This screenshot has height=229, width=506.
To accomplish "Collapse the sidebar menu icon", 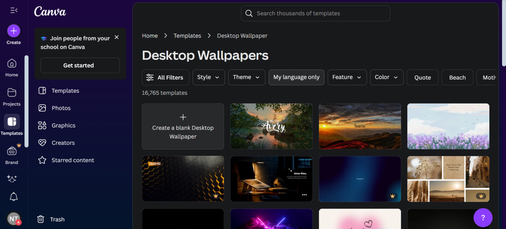I will [x=14, y=10].
